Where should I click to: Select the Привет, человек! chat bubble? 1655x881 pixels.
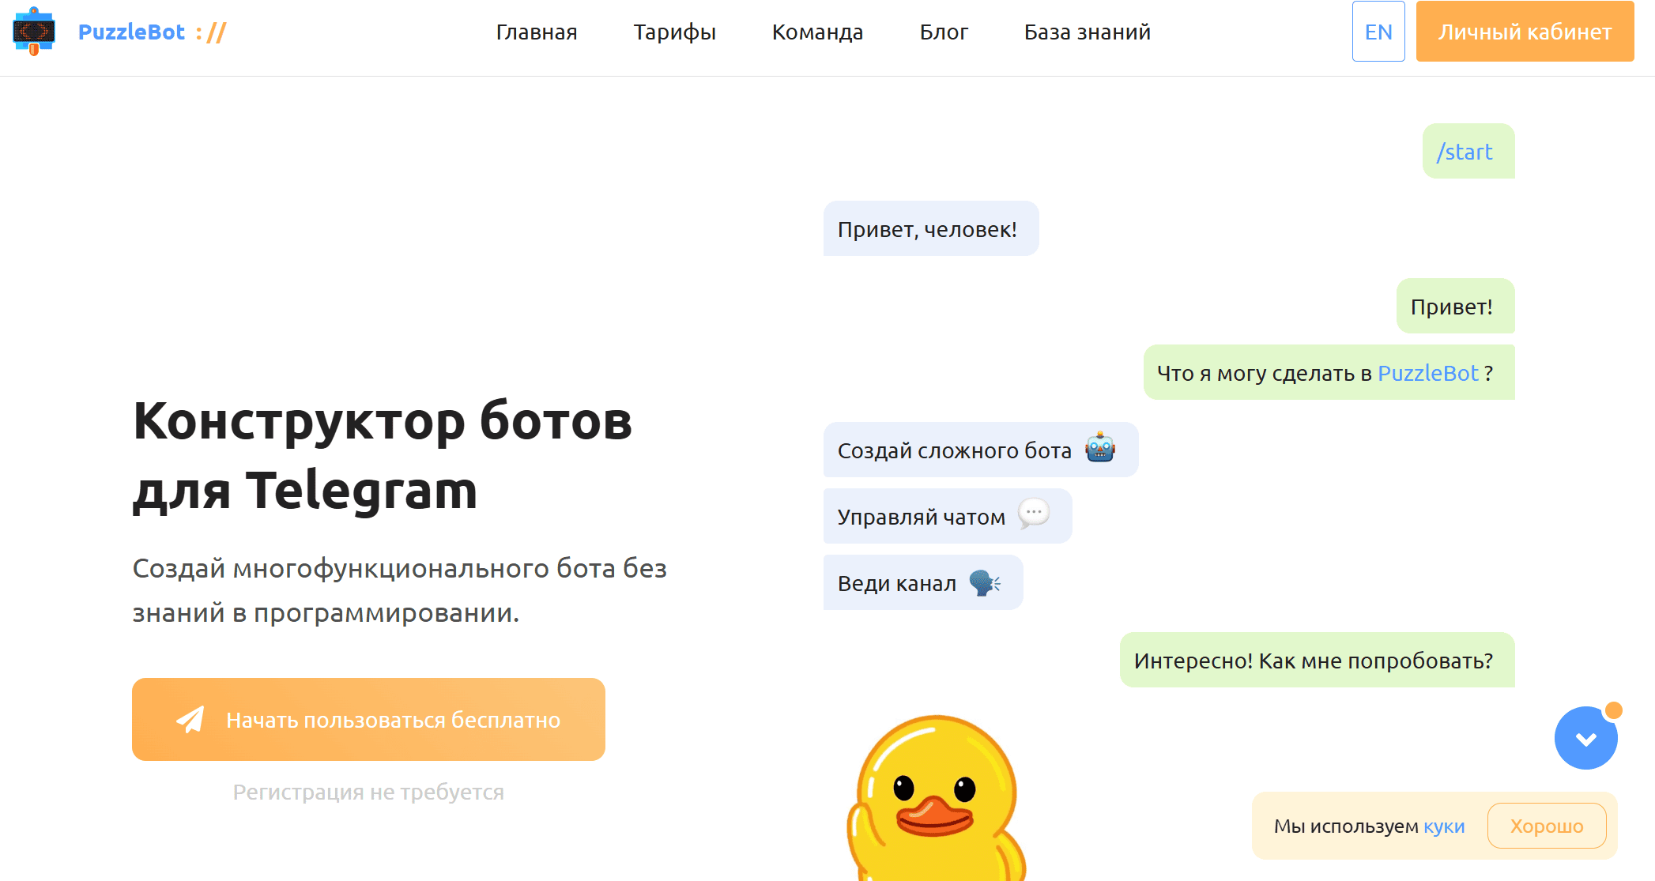point(931,228)
